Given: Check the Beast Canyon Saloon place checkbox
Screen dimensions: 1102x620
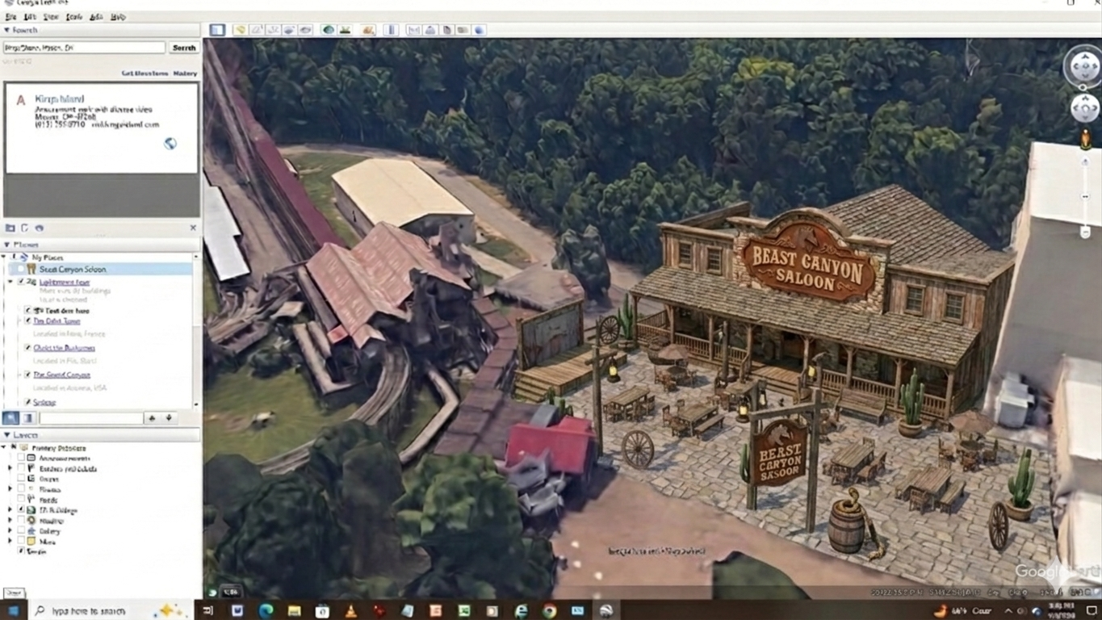Looking at the screenshot, I should (20, 269).
